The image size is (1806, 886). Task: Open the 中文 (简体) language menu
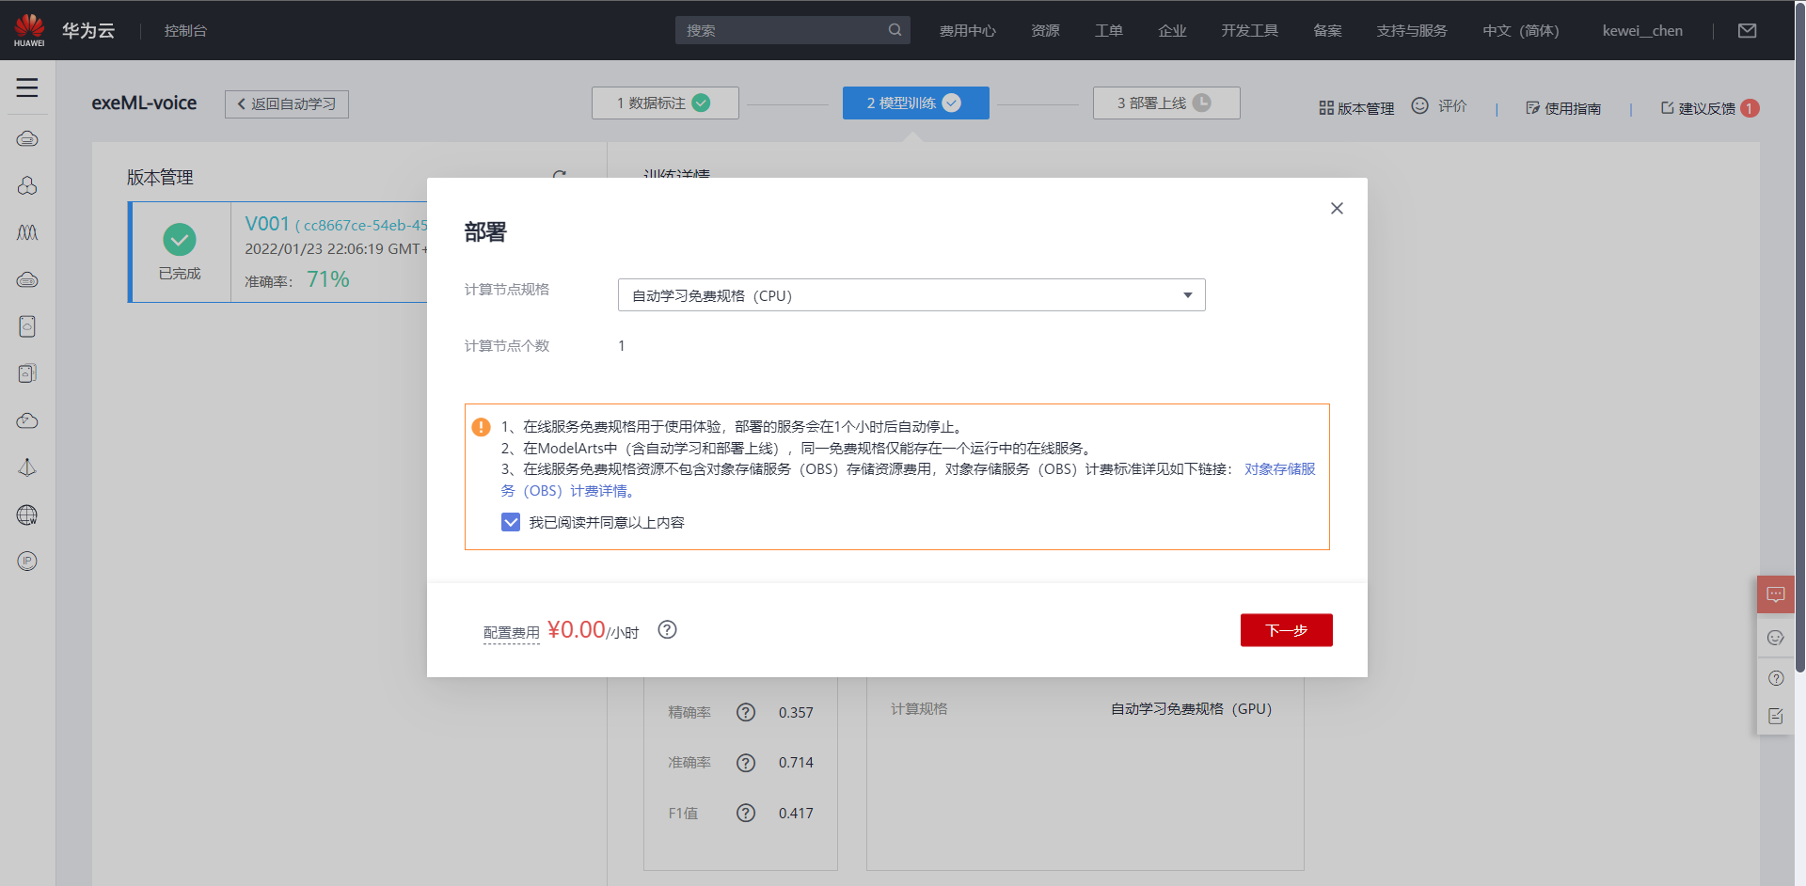[x=1521, y=31]
